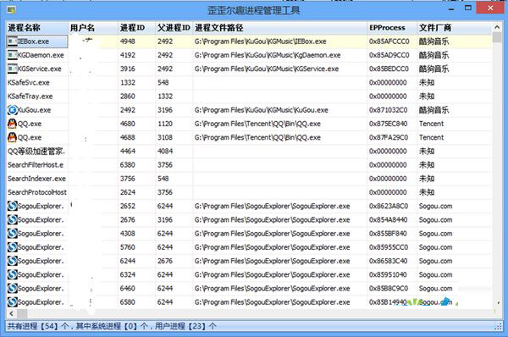
Task: Click the path ending in KGService.exe
Action: tap(267, 69)
